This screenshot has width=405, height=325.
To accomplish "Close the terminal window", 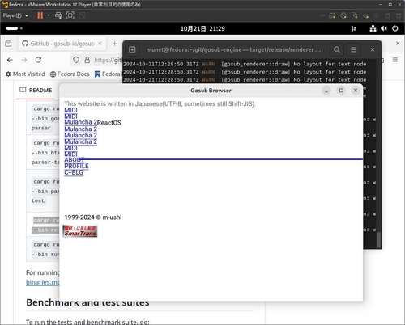I will pos(373,49).
